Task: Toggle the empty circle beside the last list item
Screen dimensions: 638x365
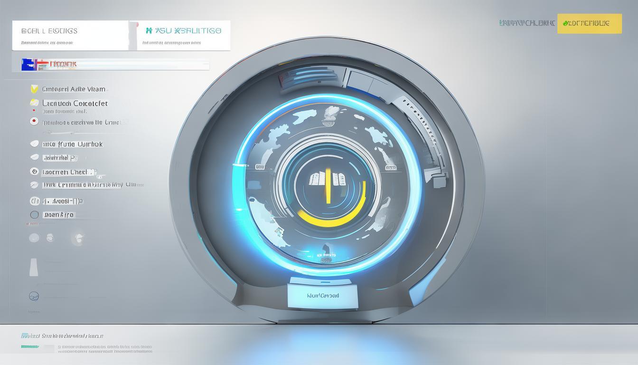Action: pyautogui.click(x=34, y=215)
